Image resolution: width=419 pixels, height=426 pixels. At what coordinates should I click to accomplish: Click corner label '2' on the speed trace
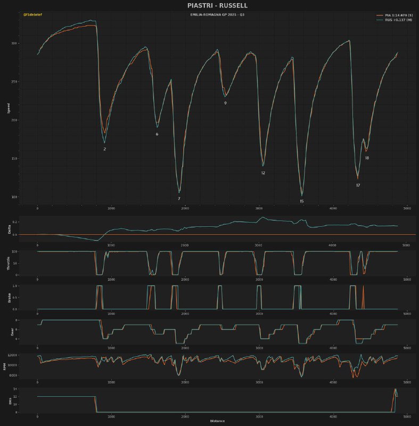pyautogui.click(x=105, y=149)
